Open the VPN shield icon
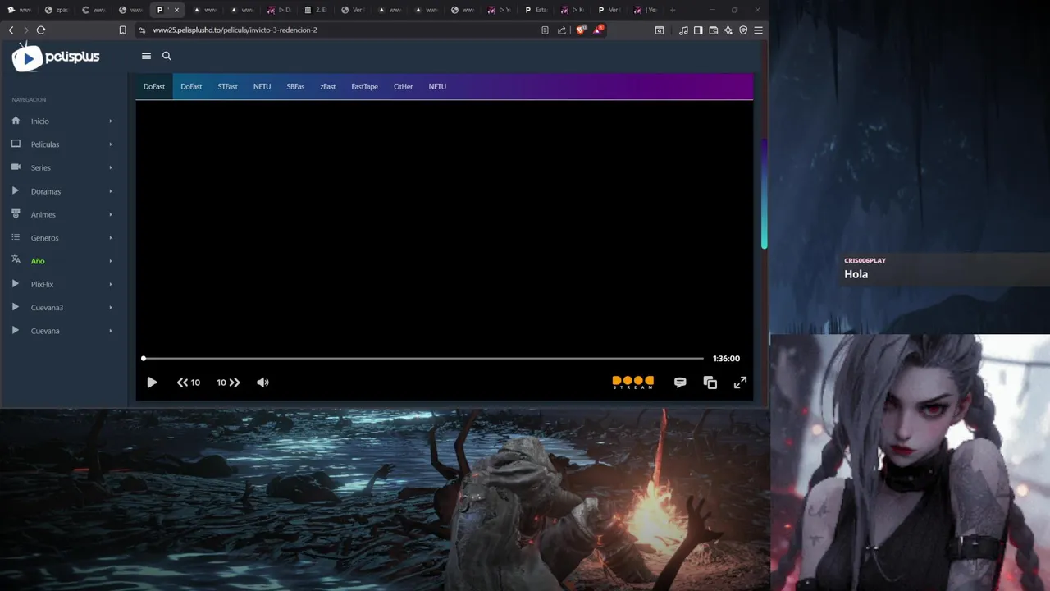Viewport: 1050px width, 591px height. [743, 30]
